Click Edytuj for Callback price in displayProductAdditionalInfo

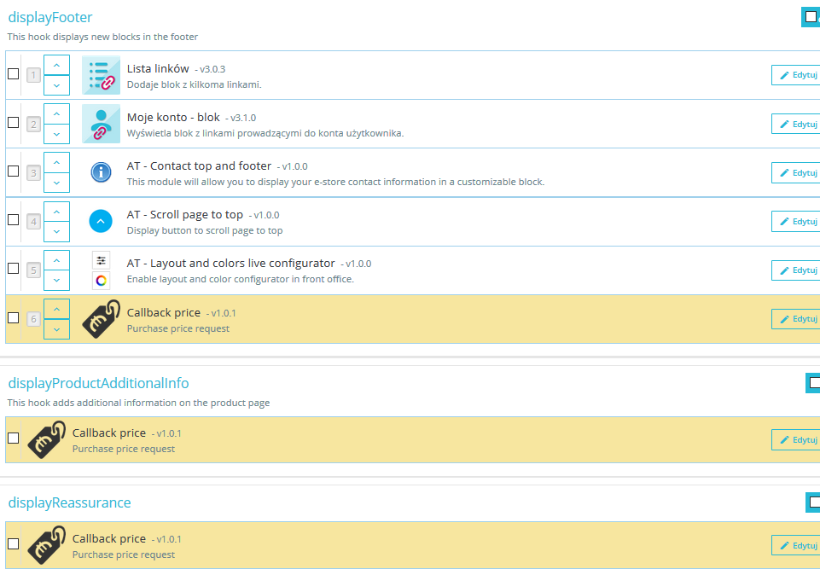(796, 440)
